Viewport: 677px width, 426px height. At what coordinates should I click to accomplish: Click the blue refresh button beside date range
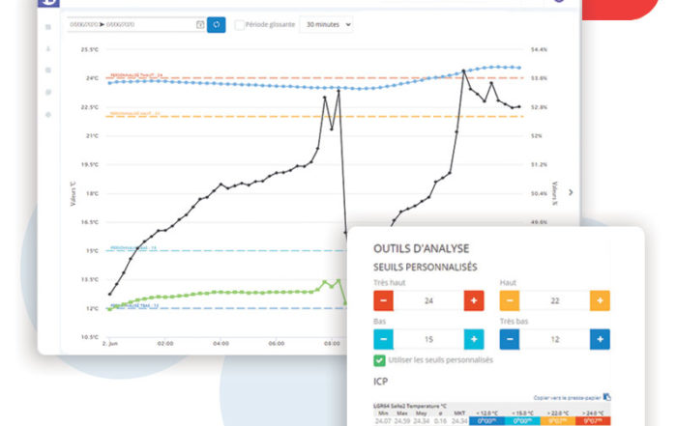(217, 24)
